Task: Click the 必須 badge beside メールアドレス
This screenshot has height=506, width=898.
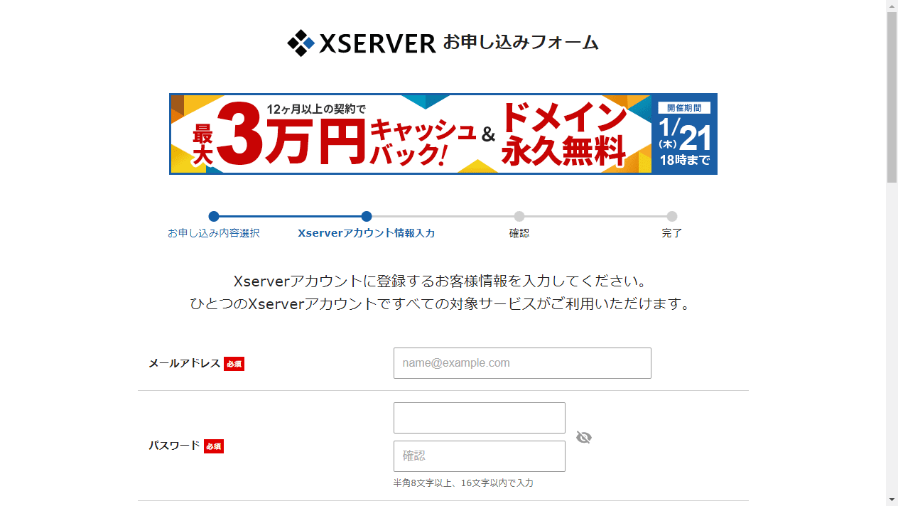Action: point(234,364)
